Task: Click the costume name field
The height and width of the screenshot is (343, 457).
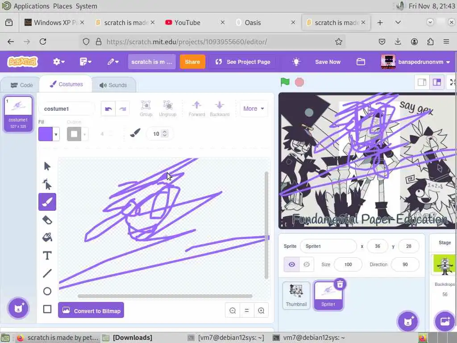Action: [x=66, y=109]
